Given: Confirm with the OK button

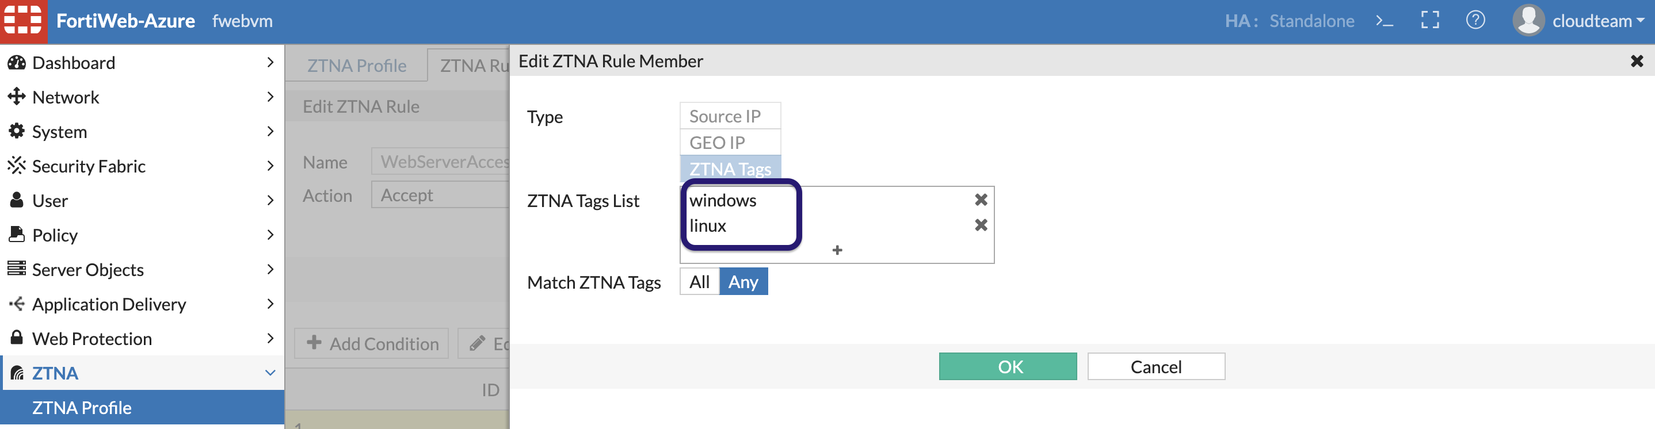Looking at the screenshot, I should click(1008, 366).
